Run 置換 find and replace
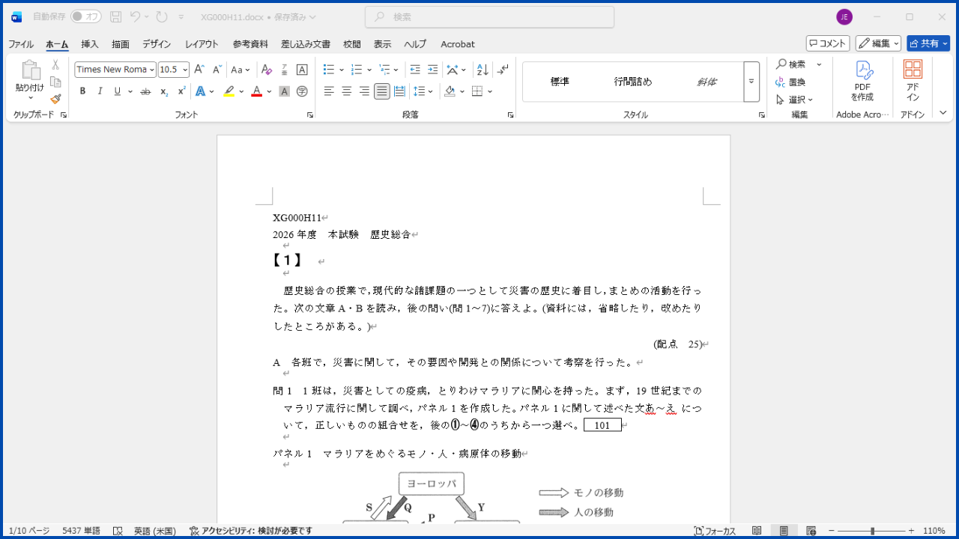Screen dimensions: 959x539 point(794,82)
